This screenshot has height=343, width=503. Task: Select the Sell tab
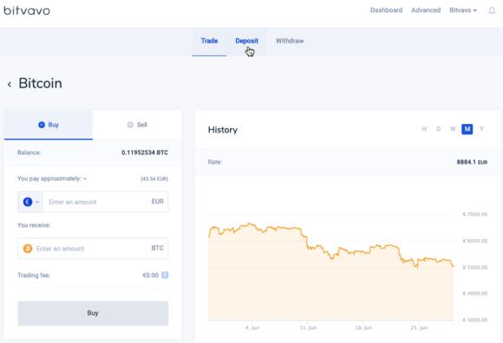(x=137, y=125)
